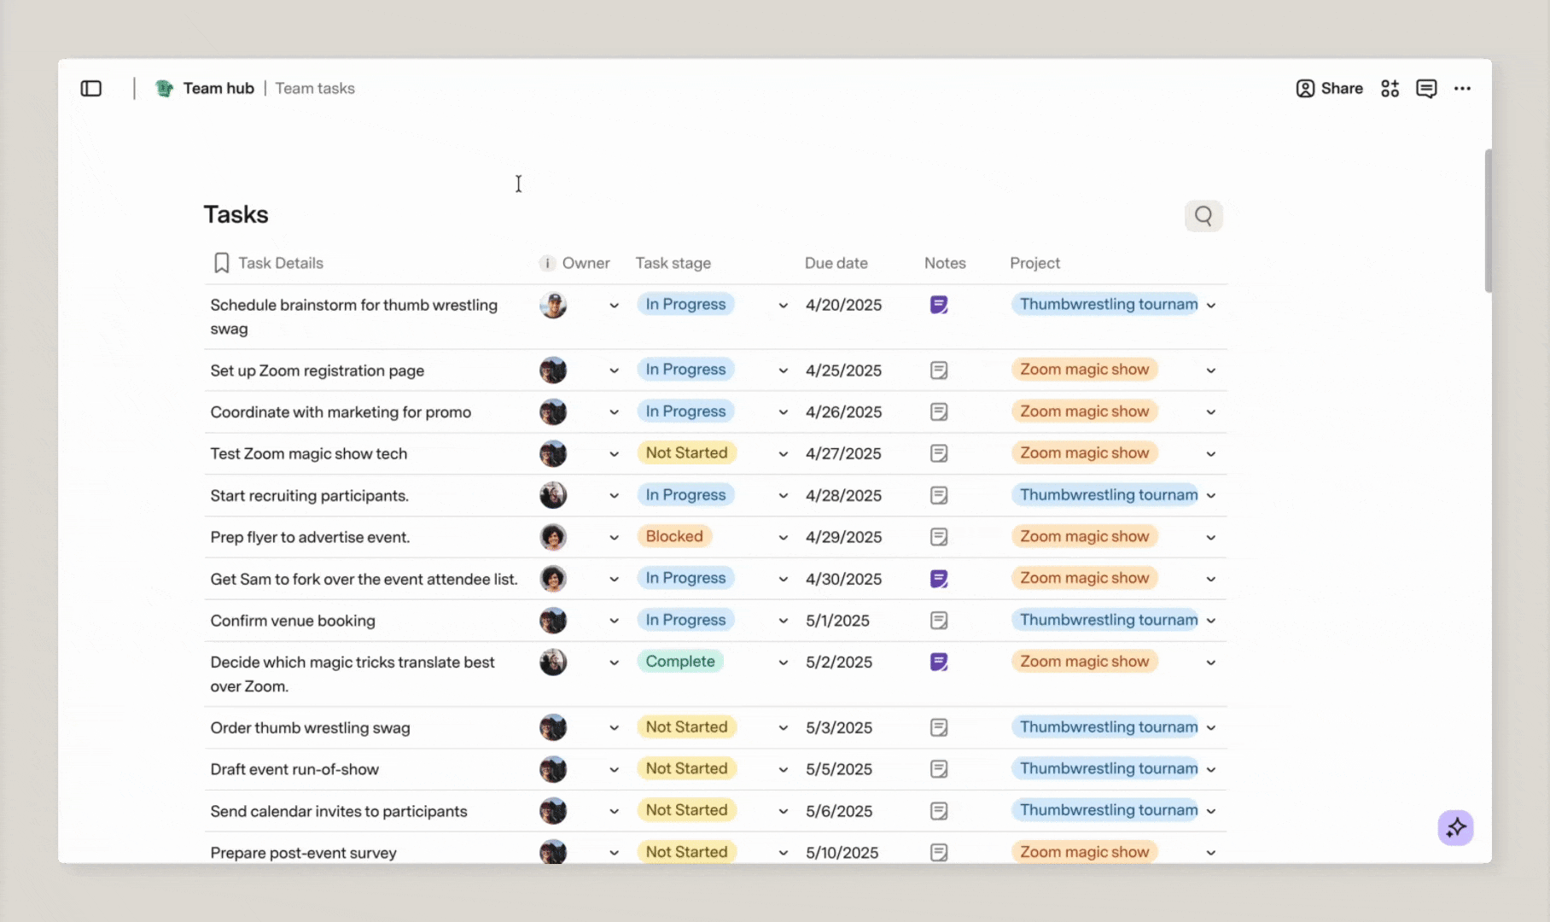Image resolution: width=1550 pixels, height=922 pixels.
Task: Click the Project column header
Action: coord(1034,263)
